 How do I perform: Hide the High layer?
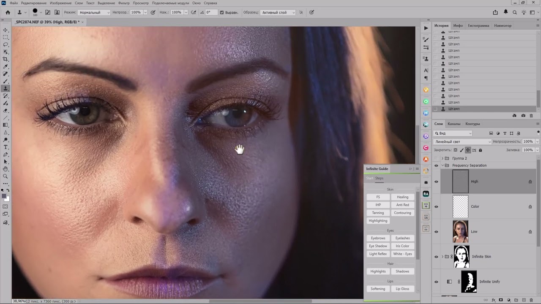click(436, 182)
